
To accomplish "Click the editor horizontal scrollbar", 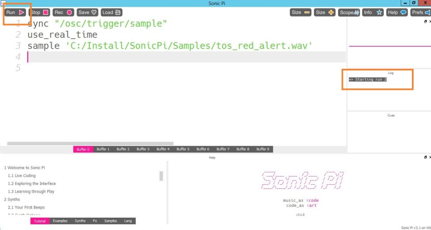I will (90, 144).
